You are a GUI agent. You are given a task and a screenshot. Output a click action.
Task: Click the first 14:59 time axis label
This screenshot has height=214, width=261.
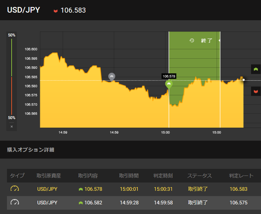click(x=63, y=133)
